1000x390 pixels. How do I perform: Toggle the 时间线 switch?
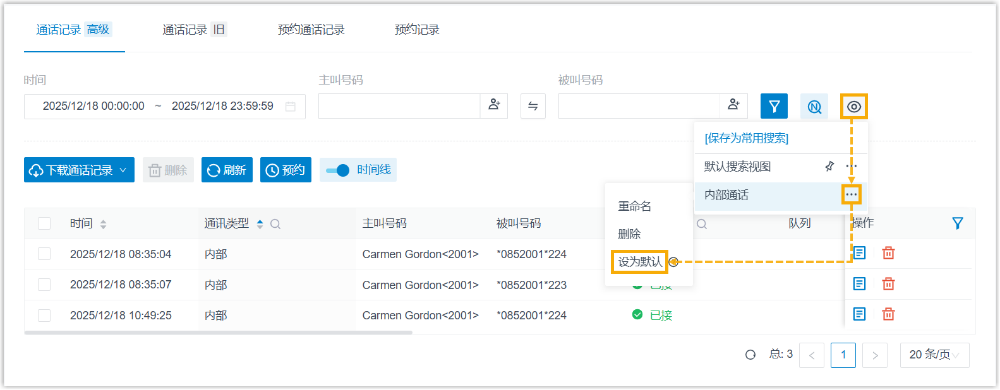pyautogui.click(x=338, y=170)
